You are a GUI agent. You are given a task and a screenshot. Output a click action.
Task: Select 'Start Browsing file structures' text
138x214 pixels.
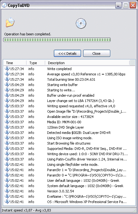[x=69, y=143]
